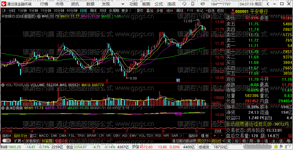Toggle 复权 price adjustment
The image size is (293, 150).
(x=140, y=11)
